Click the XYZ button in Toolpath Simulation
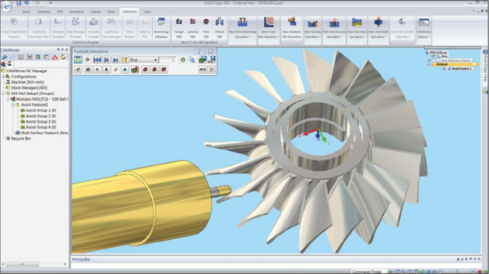Image resolution: width=489 pixels, height=274 pixels. 203,70
